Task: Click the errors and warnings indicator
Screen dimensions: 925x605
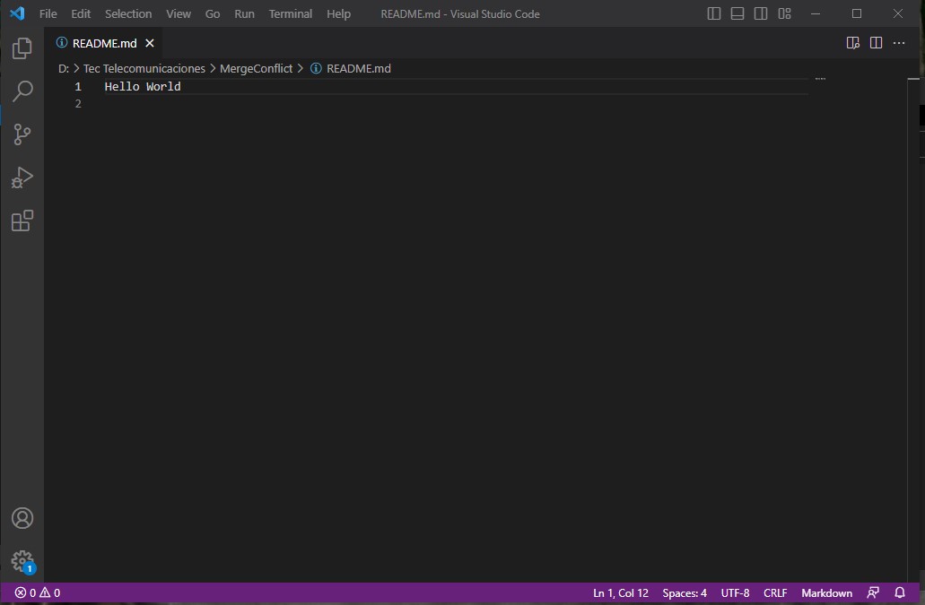Action: pos(28,592)
